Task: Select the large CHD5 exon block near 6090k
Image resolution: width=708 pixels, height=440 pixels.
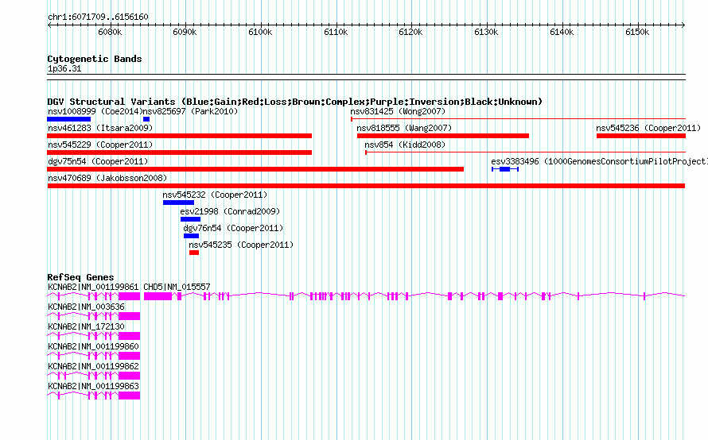Action: (x=158, y=296)
